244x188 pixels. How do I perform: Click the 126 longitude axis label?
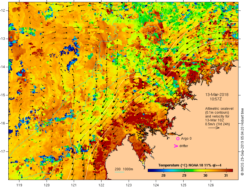pos(211,185)
